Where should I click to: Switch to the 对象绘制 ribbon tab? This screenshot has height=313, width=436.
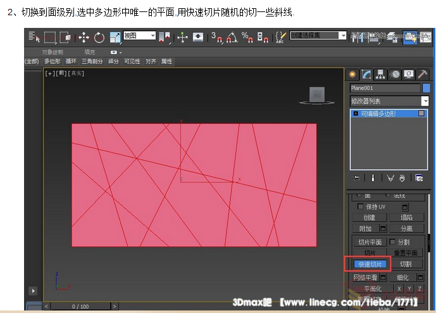coord(53,52)
